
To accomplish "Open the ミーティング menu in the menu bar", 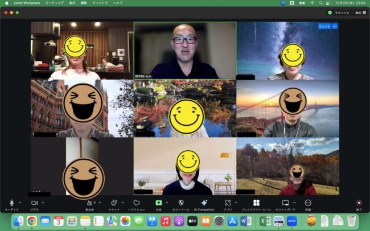I will click(54, 3).
